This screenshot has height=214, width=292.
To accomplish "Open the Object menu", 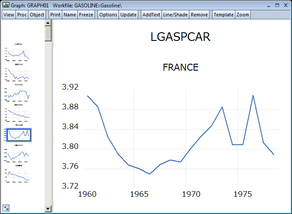I will click(37, 15).
